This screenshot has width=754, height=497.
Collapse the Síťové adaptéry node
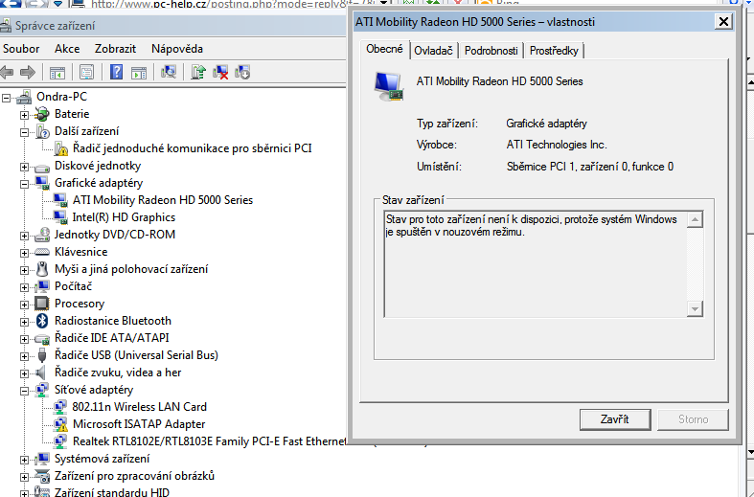click(25, 390)
